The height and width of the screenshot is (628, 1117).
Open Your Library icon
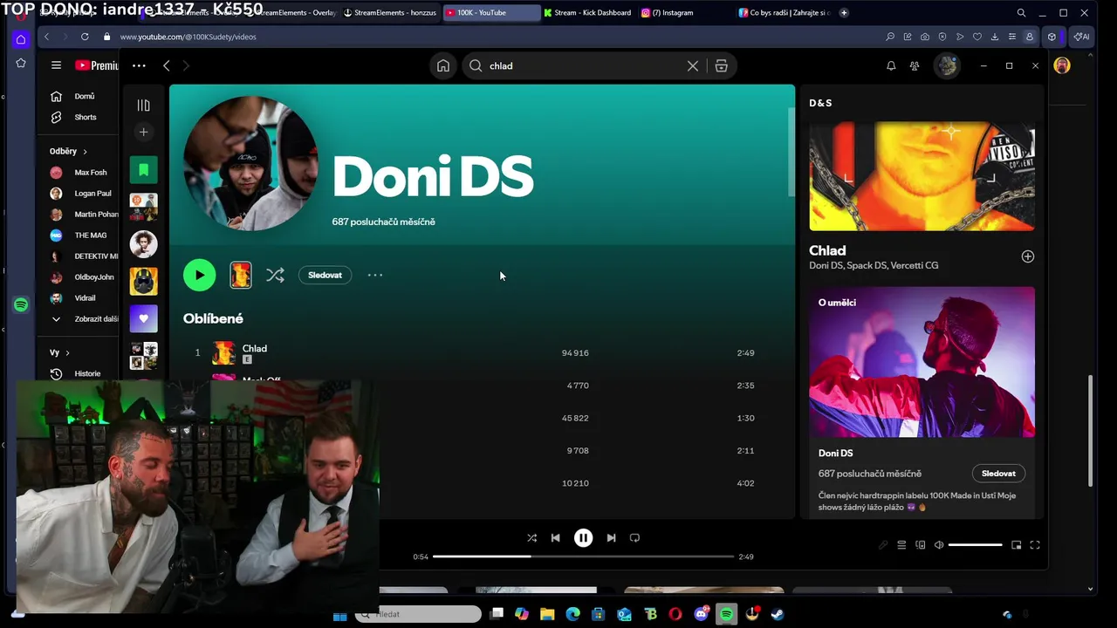[143, 106]
